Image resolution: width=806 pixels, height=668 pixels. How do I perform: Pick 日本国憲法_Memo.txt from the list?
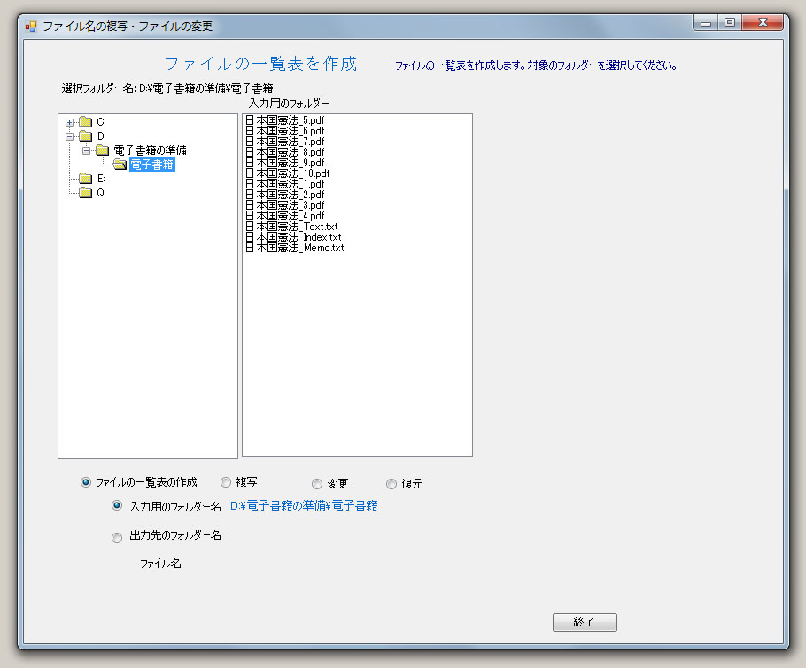point(299,248)
